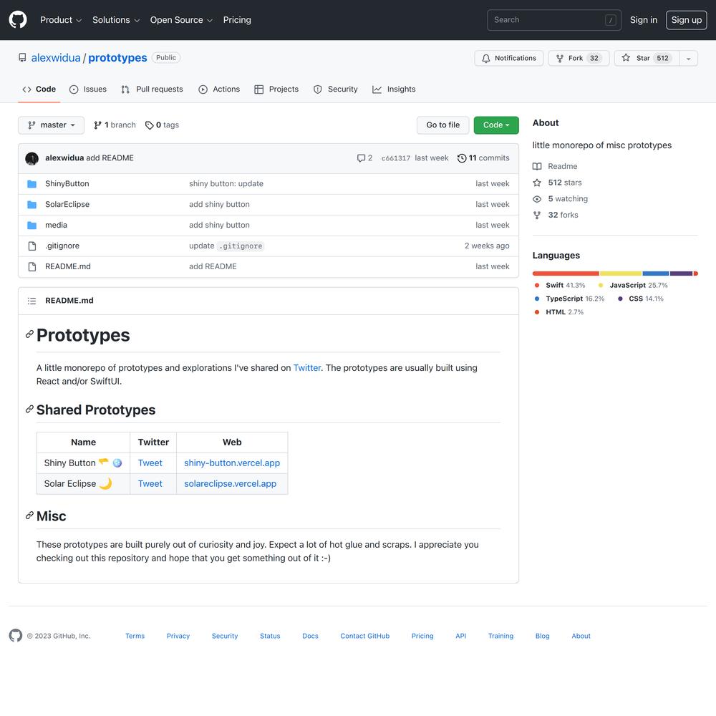Click the branch icon near 1 branch
Screen dimensions: 716x716
pyautogui.click(x=97, y=125)
